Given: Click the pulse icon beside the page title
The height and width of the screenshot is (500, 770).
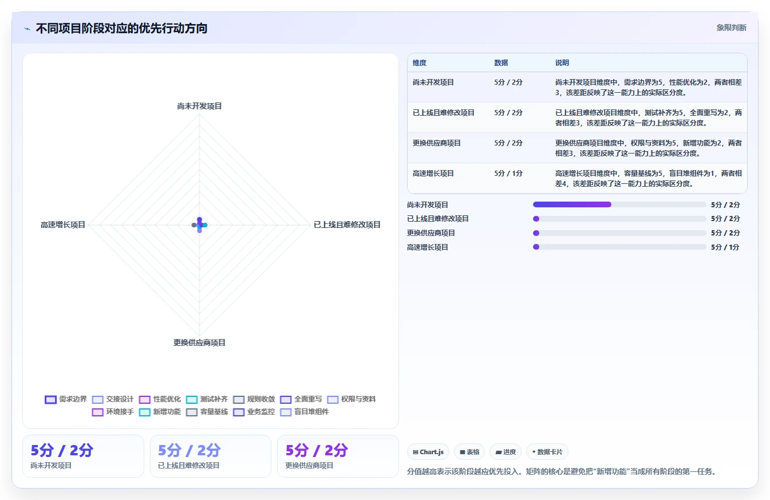Looking at the screenshot, I should 27,29.
